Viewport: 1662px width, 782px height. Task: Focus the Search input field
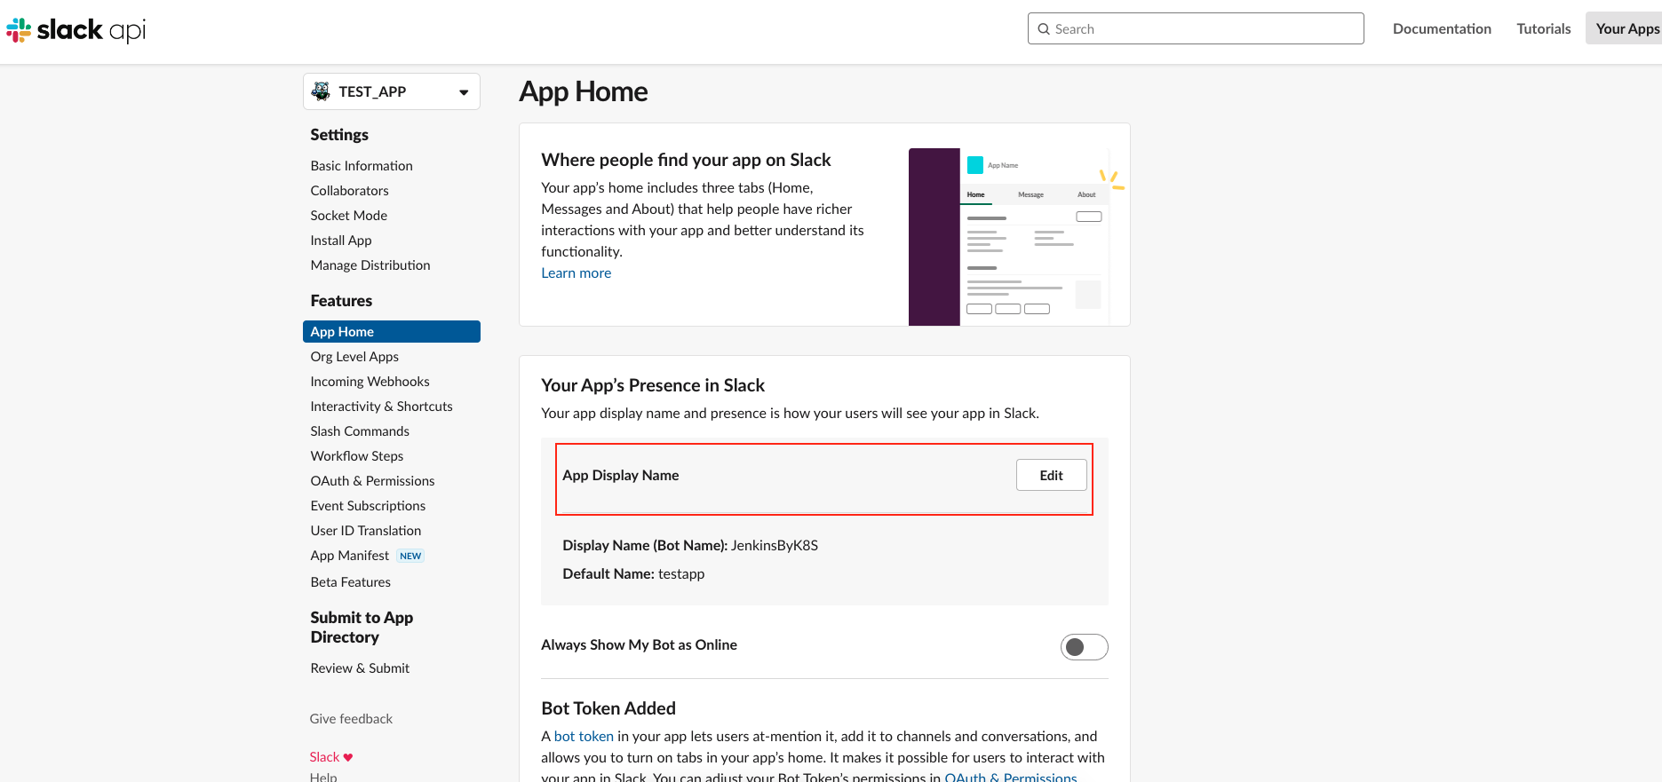(1196, 28)
